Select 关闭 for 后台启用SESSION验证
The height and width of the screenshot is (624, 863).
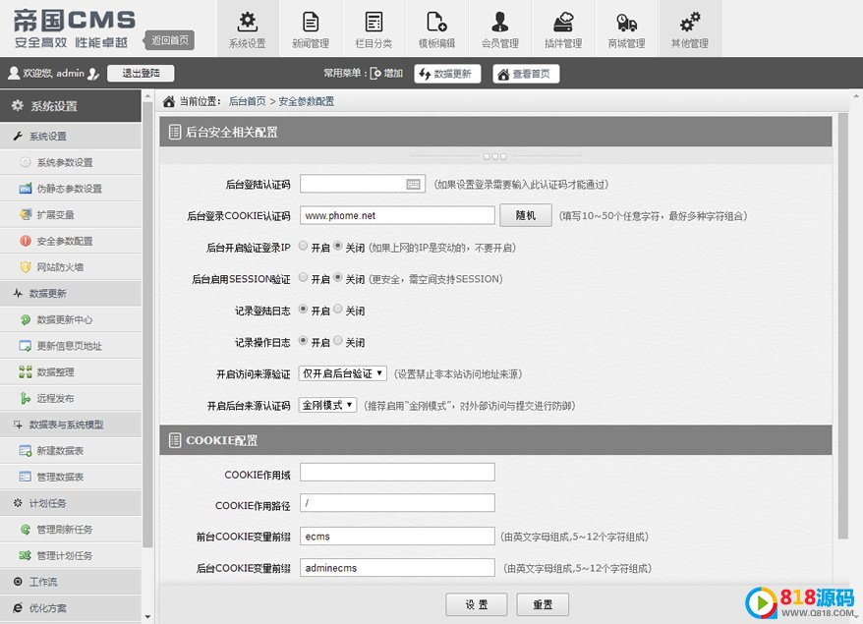(338, 277)
